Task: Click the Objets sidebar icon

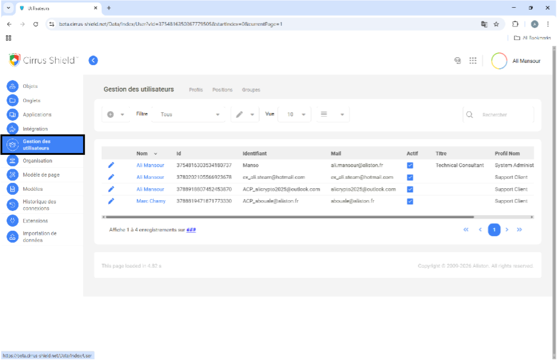Action: [13, 87]
